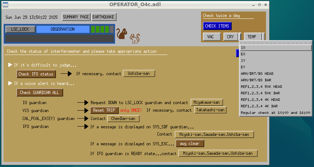
Task: Click READY state contact Miyoki-san,Sawada-san,Ushiba-san button
Action: click(218, 153)
